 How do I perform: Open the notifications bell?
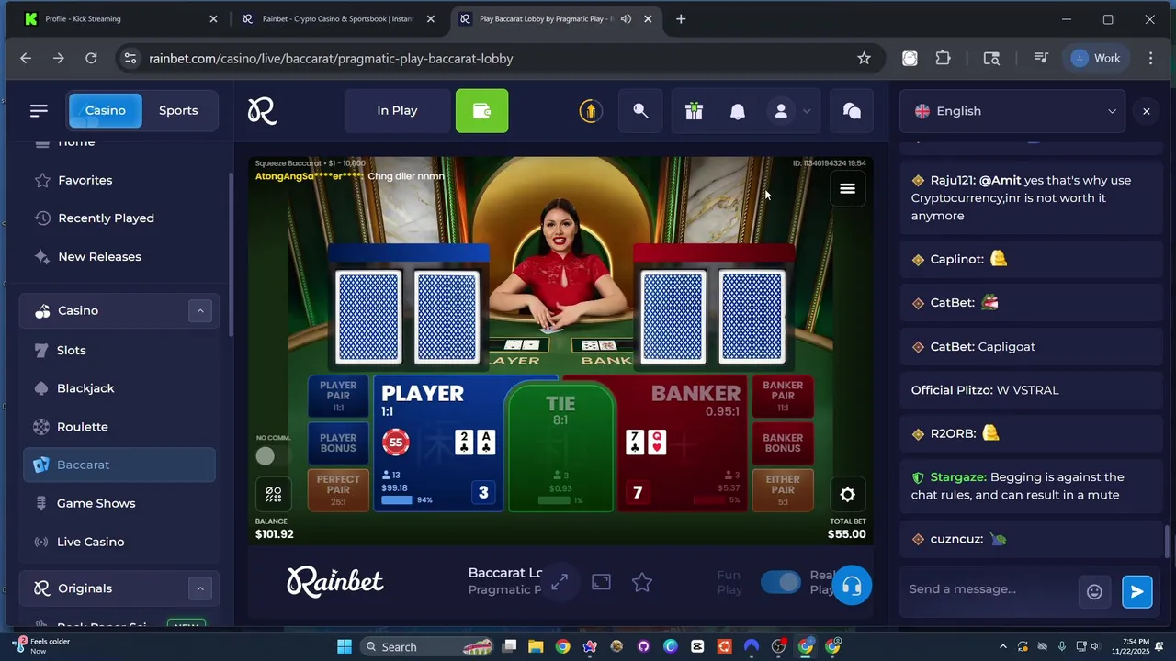click(737, 111)
